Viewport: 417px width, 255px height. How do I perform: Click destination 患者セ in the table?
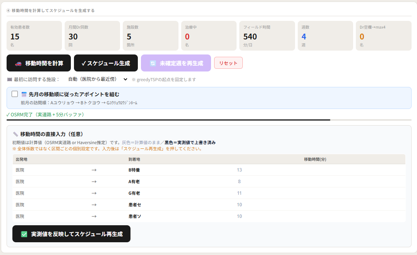[x=135, y=205]
